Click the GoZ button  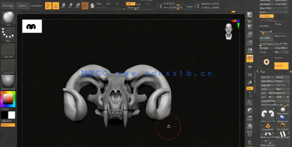pyautogui.click(x=264, y=97)
